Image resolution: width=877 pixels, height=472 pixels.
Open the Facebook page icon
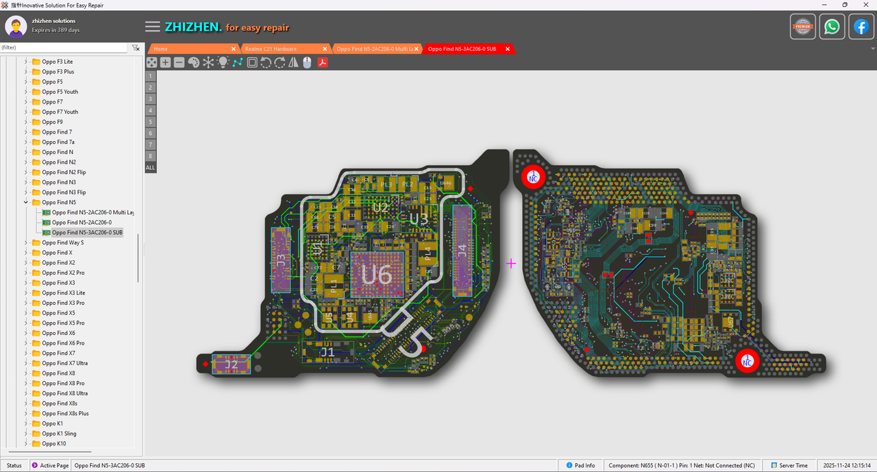[861, 27]
